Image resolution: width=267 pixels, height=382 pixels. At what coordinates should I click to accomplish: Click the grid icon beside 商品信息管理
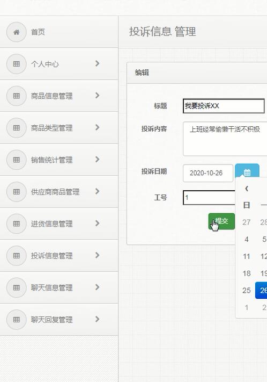pos(16,96)
